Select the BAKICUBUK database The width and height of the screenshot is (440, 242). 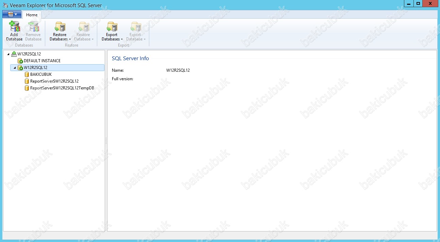pyautogui.click(x=41, y=74)
